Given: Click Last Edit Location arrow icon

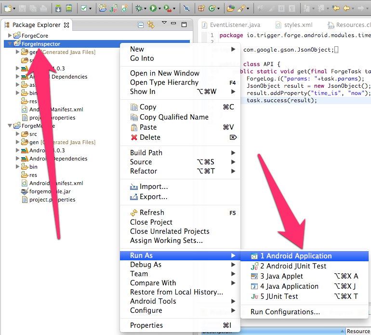Looking at the screenshot, I should [x=336, y=9].
